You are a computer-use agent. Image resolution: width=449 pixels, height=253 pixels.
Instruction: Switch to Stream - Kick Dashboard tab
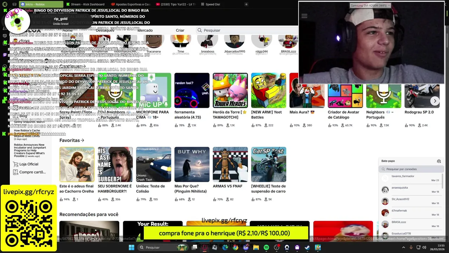(x=85, y=4)
